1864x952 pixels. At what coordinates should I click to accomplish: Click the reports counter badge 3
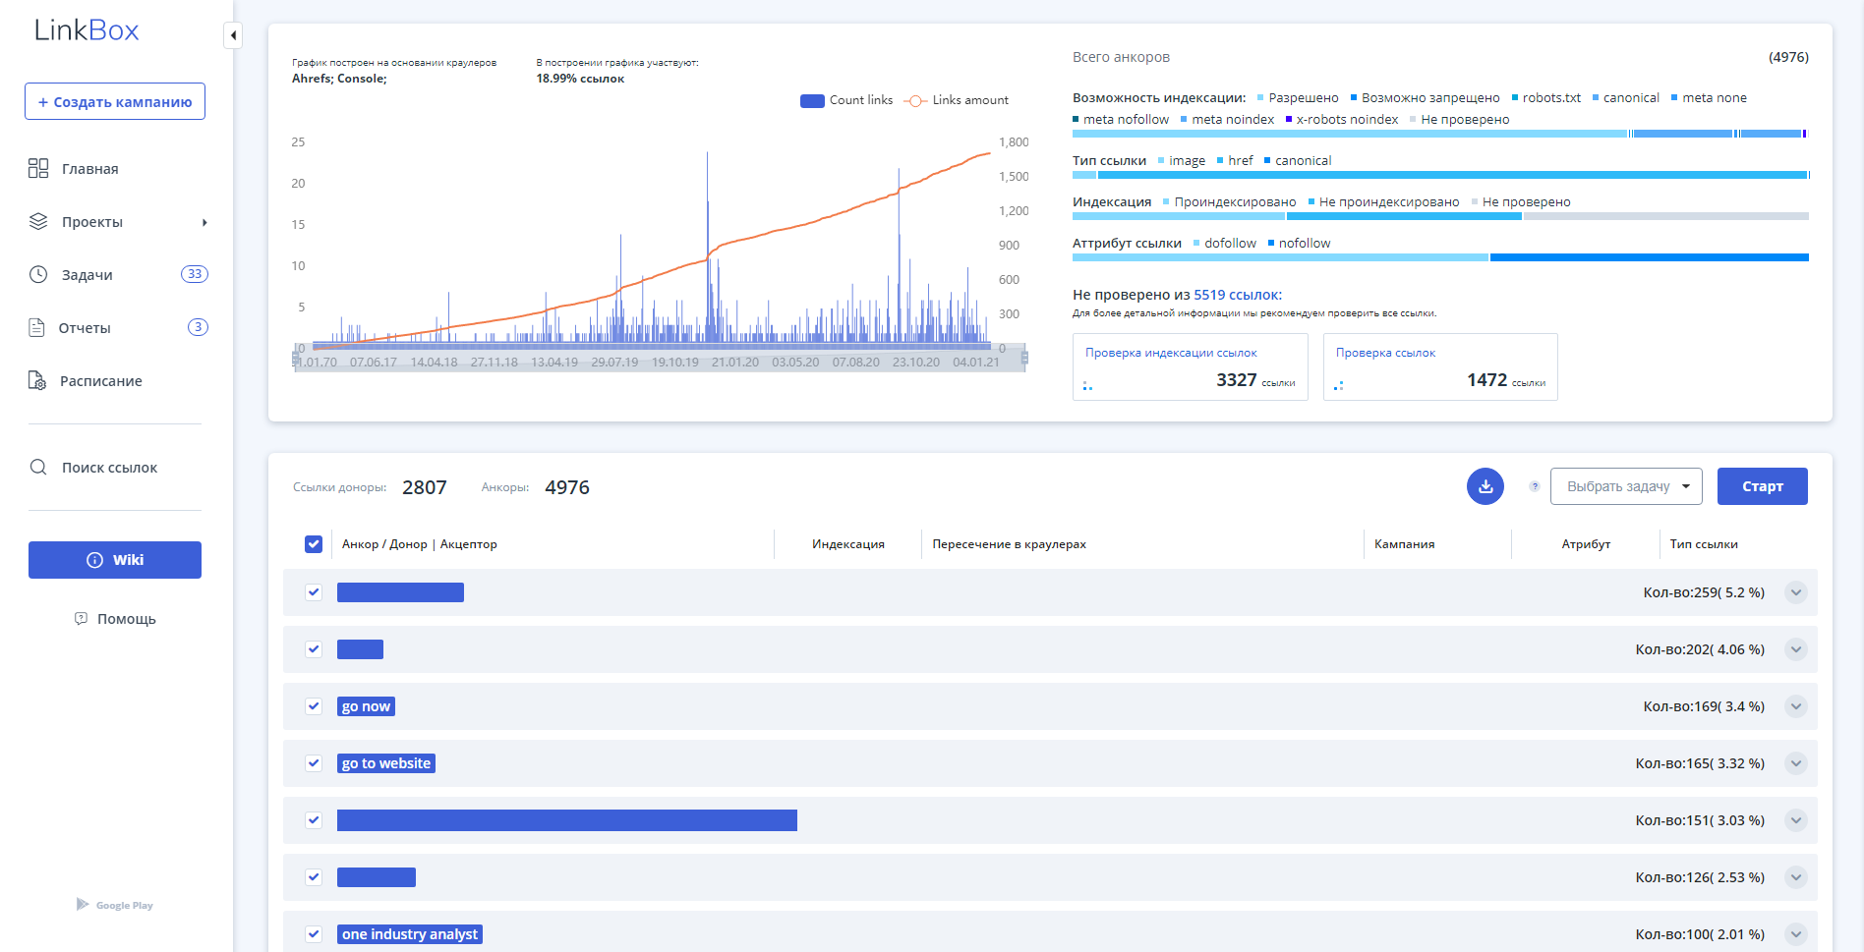point(198,327)
